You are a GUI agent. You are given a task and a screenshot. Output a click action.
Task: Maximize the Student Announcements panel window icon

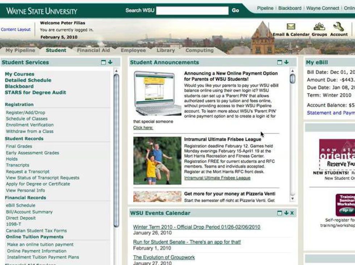click(280, 62)
